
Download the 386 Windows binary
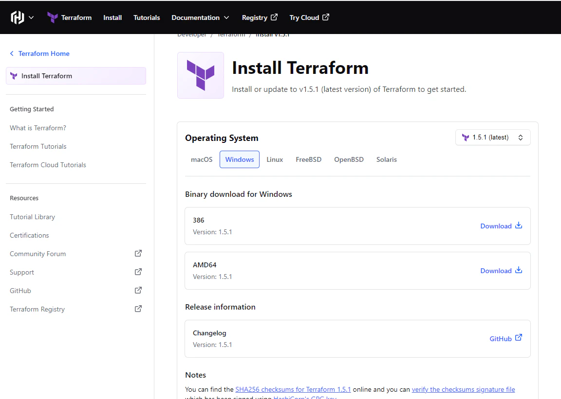501,226
